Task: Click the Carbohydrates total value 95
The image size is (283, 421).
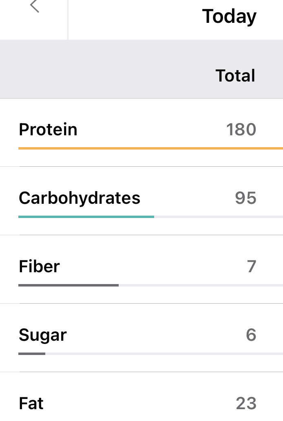Action: point(245,198)
